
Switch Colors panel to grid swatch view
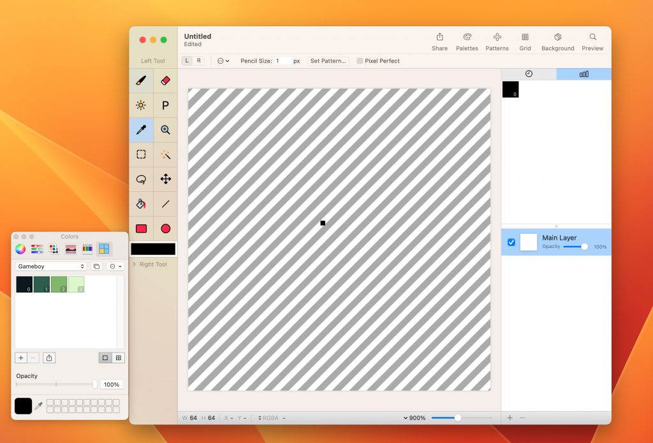pos(119,358)
